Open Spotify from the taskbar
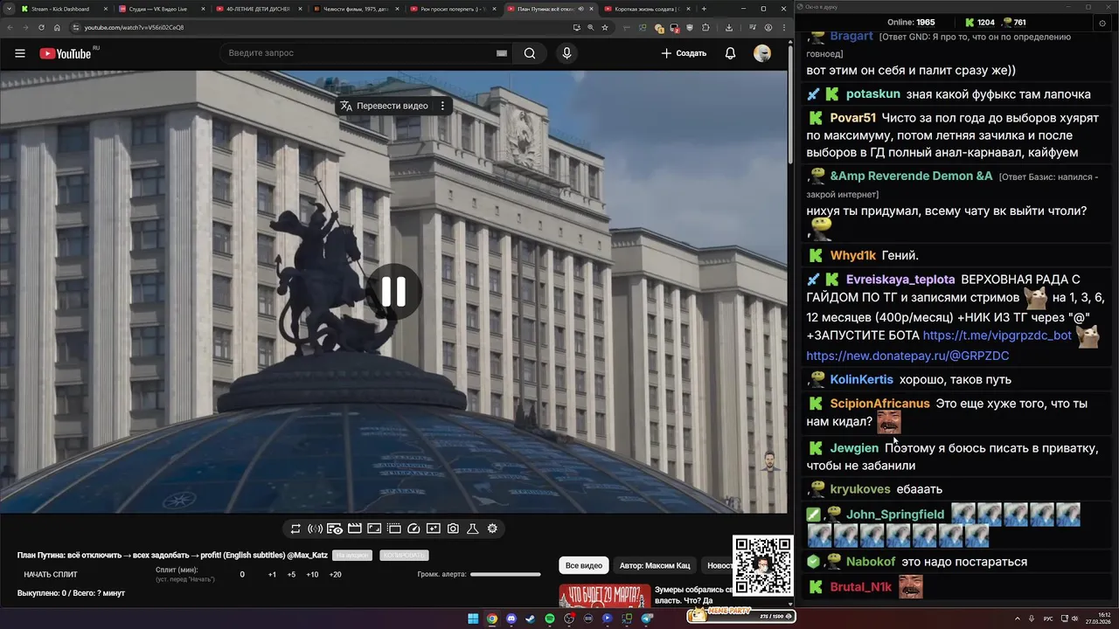Screen dimensions: 1119x629 click(x=550, y=619)
